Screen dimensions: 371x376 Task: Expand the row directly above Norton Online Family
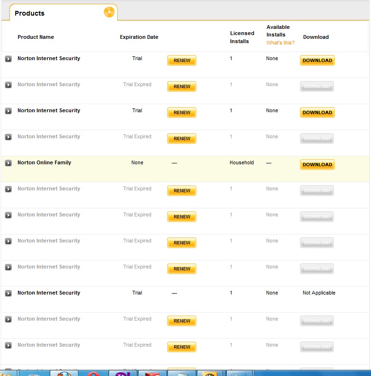9,137
